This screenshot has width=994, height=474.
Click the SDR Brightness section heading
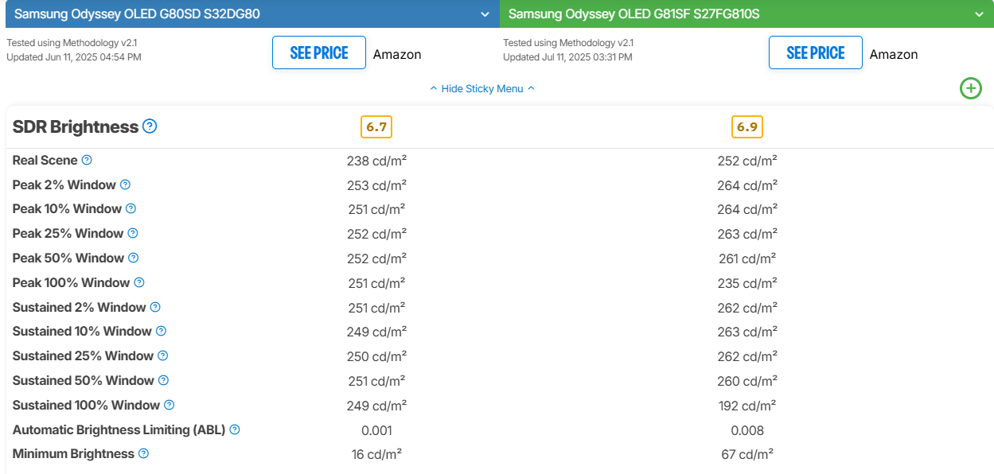point(76,126)
